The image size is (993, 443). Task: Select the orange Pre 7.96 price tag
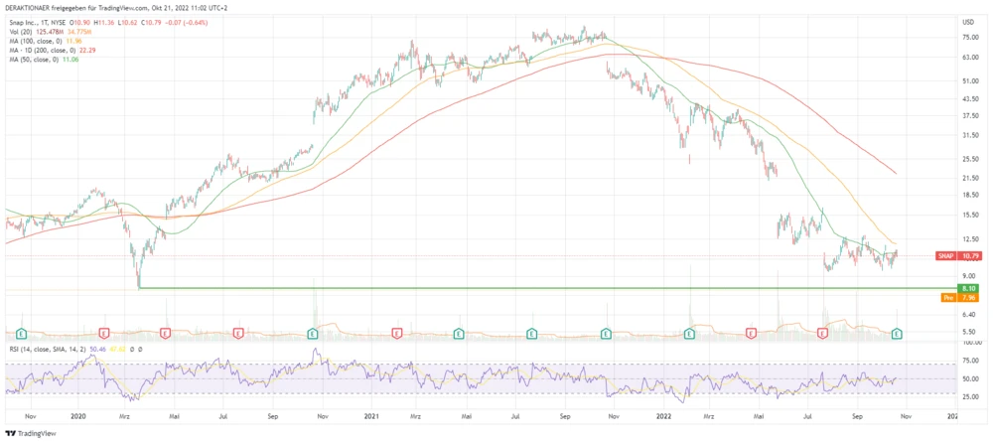pyautogui.click(x=949, y=297)
